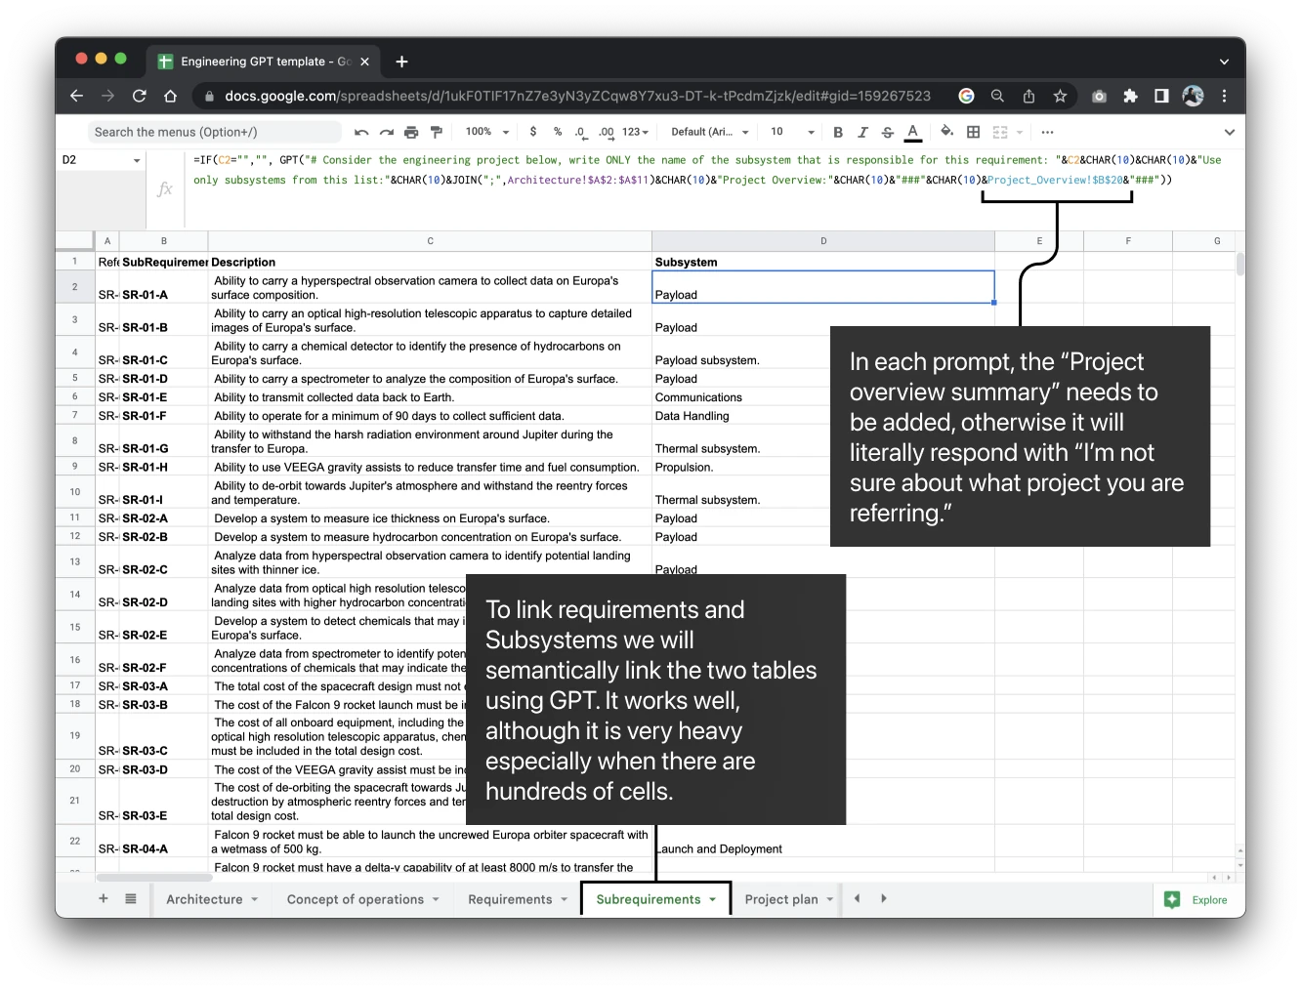Open the borders tool

click(x=973, y=132)
